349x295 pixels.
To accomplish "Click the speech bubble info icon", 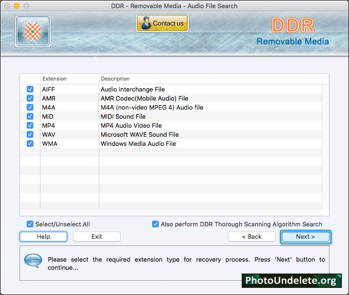I will click(x=33, y=261).
